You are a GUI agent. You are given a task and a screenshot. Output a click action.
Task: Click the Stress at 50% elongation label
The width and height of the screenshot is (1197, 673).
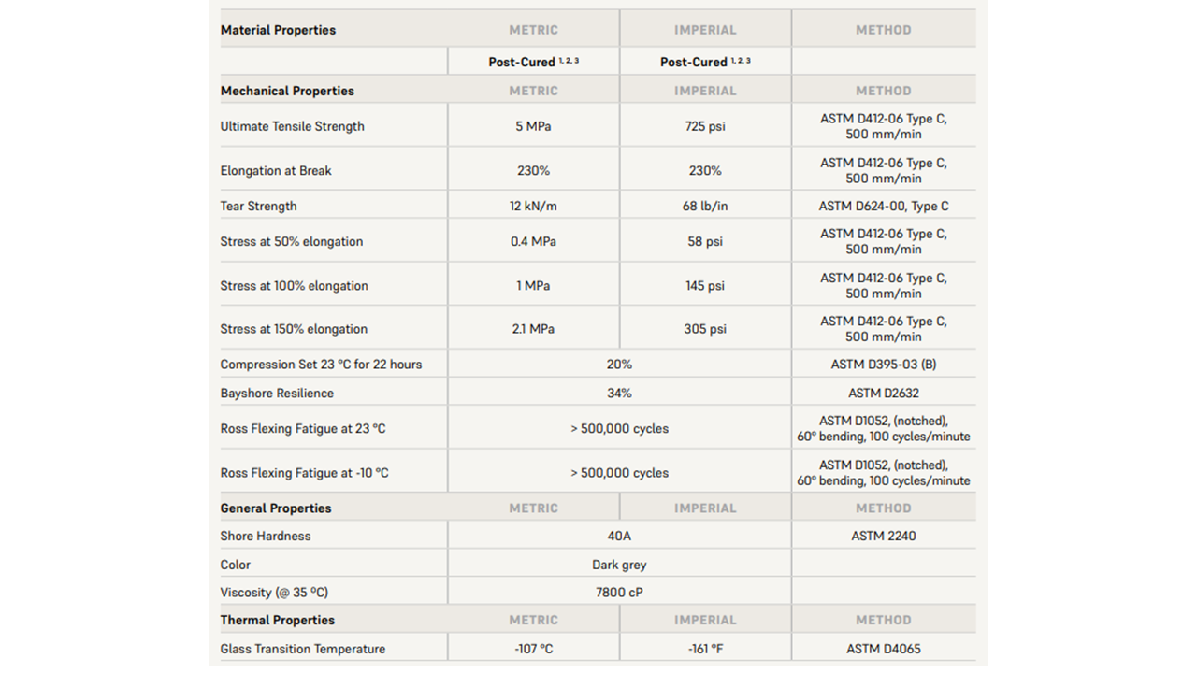click(291, 241)
